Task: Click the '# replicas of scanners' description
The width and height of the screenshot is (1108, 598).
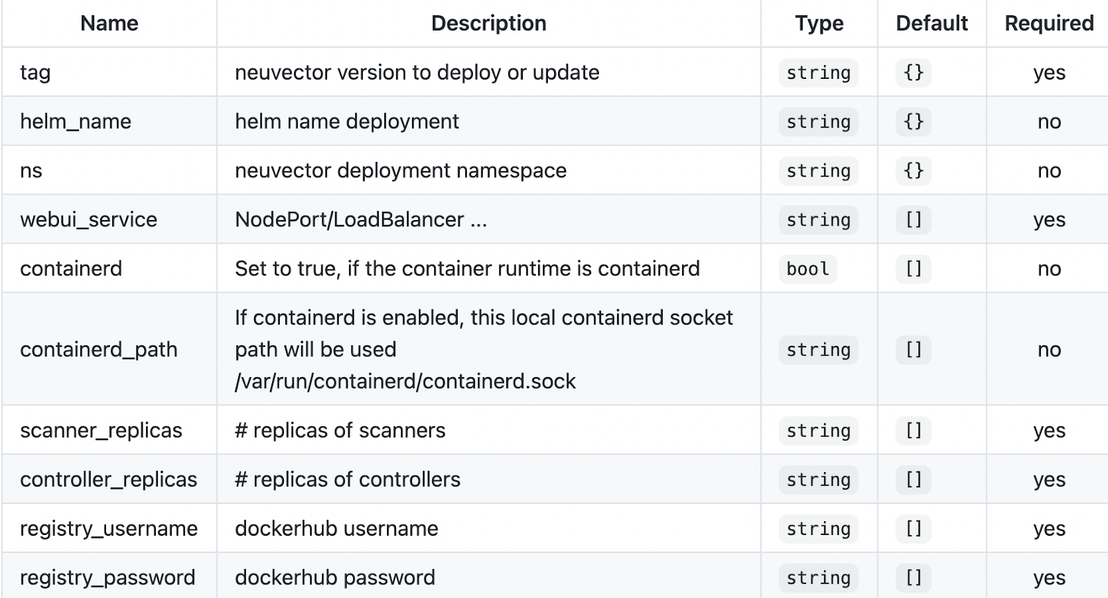Action: click(x=340, y=431)
